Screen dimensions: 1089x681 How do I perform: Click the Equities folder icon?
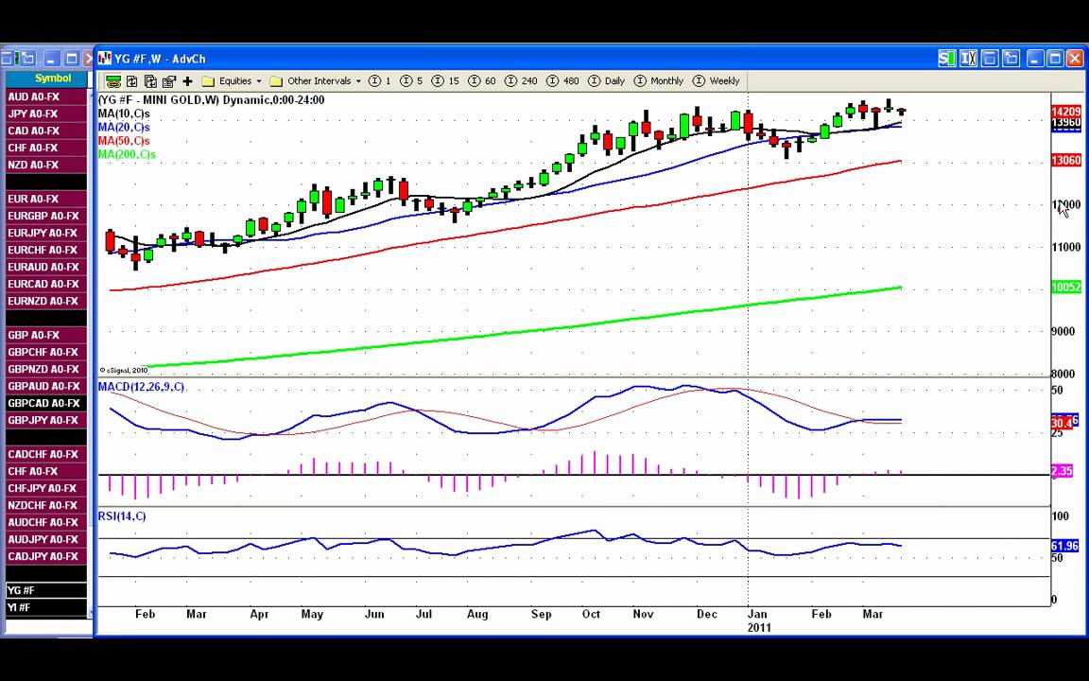208,81
